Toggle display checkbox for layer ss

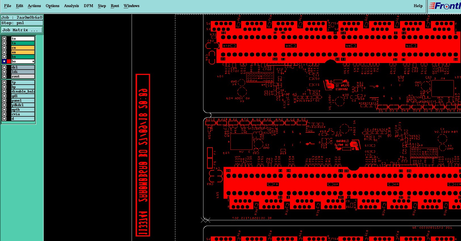4,52
